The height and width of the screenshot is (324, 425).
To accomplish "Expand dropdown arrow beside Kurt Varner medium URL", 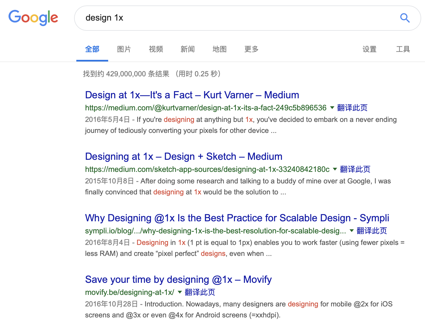I will click(332, 108).
